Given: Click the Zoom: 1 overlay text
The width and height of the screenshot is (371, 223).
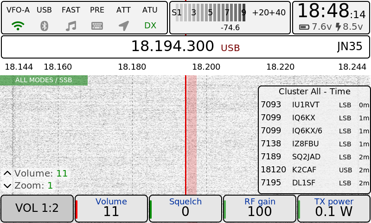Looking at the screenshot, I should [x=33, y=185].
